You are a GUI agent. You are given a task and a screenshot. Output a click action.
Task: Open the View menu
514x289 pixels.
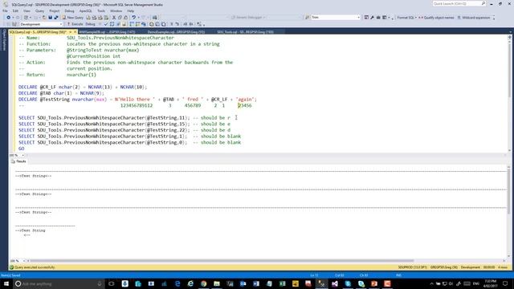[27, 10]
